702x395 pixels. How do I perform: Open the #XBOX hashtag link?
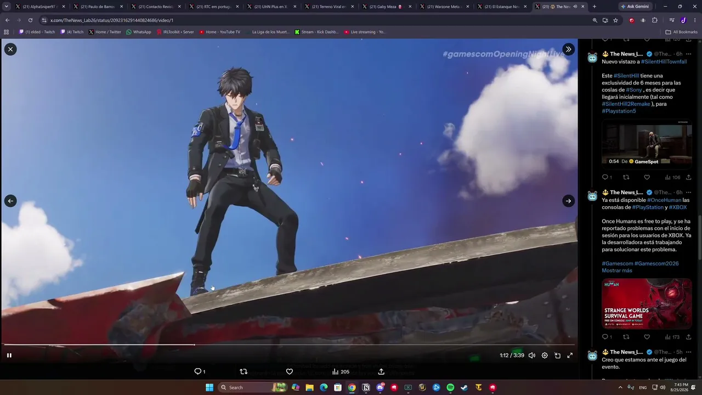(x=678, y=207)
